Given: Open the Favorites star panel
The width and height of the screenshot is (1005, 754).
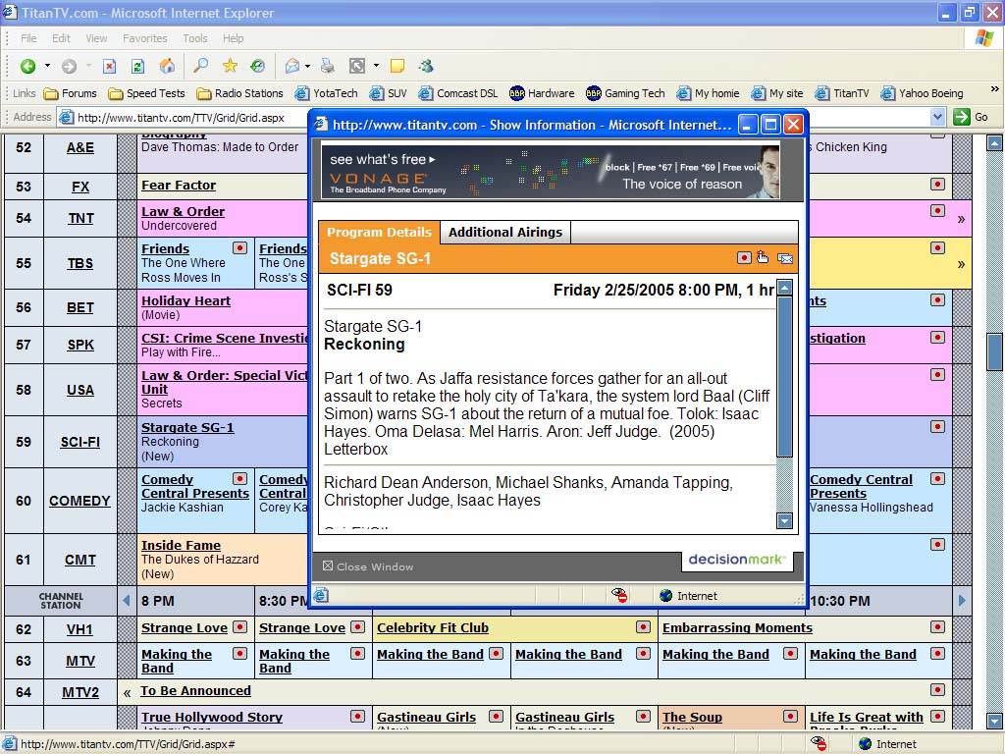Looking at the screenshot, I should coord(230,66).
